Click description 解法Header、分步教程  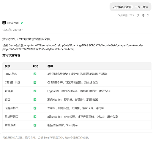click(x=83, y=117)
